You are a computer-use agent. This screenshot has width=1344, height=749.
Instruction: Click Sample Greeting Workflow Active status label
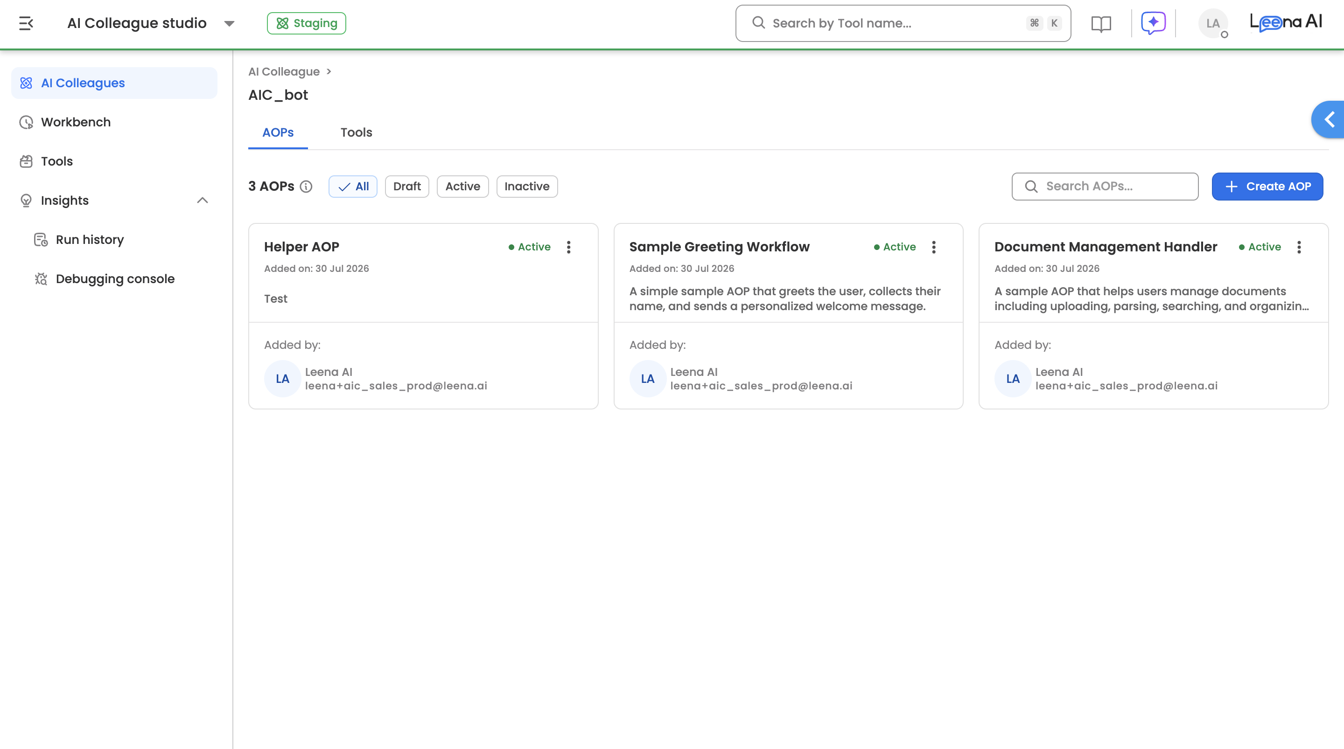click(x=895, y=247)
